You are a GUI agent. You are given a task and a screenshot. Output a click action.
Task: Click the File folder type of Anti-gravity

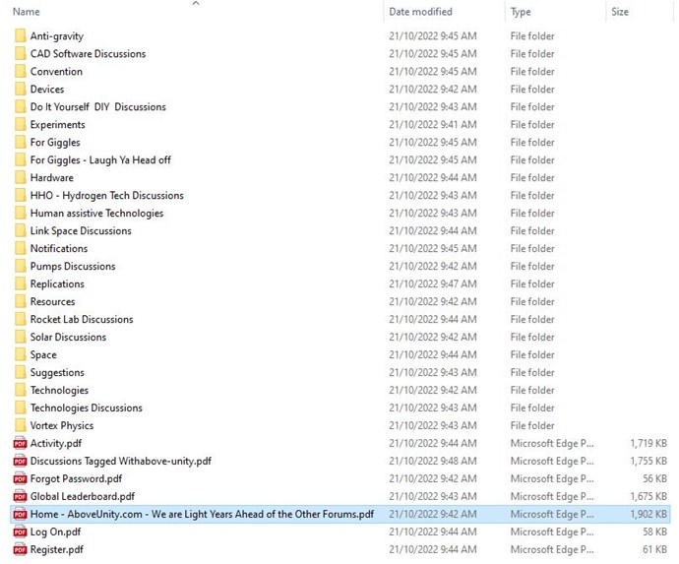[x=532, y=36]
